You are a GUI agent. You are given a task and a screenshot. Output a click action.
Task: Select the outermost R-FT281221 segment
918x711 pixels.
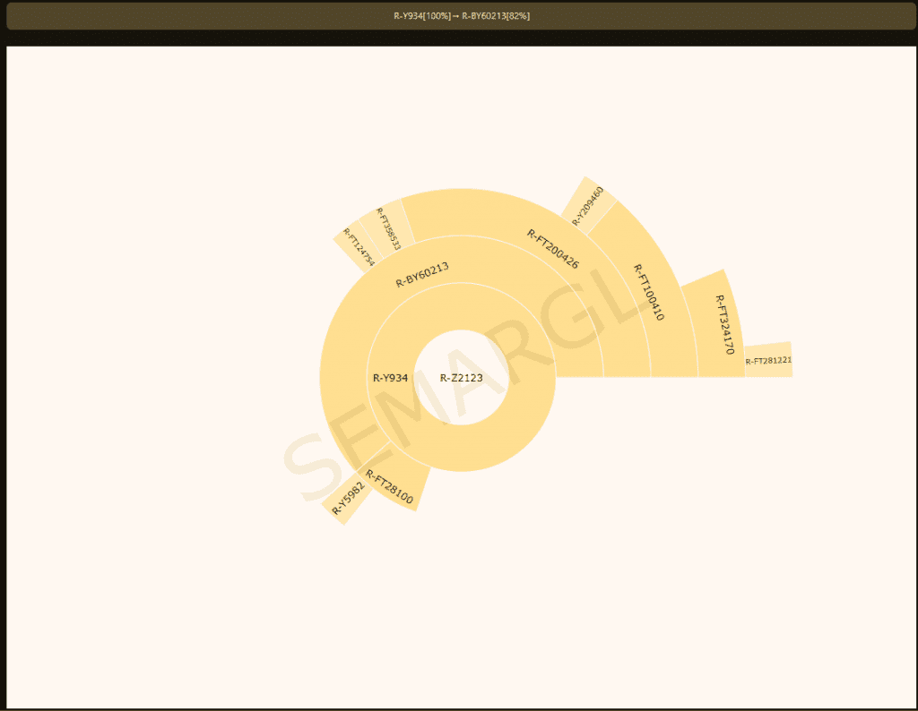click(768, 361)
